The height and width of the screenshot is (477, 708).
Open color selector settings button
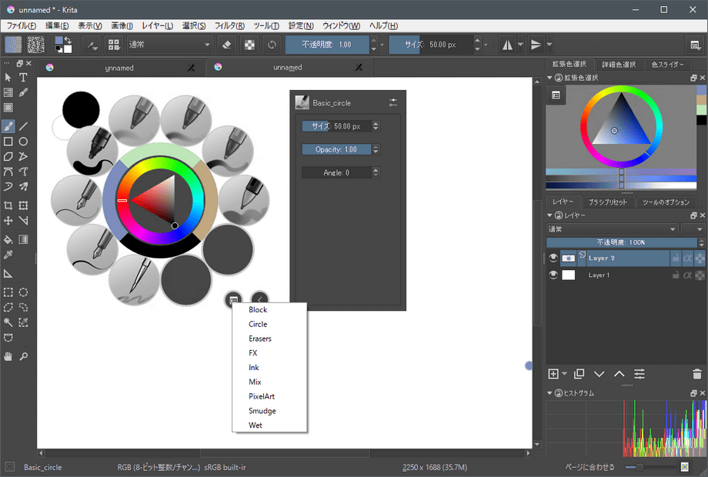pyautogui.click(x=556, y=95)
